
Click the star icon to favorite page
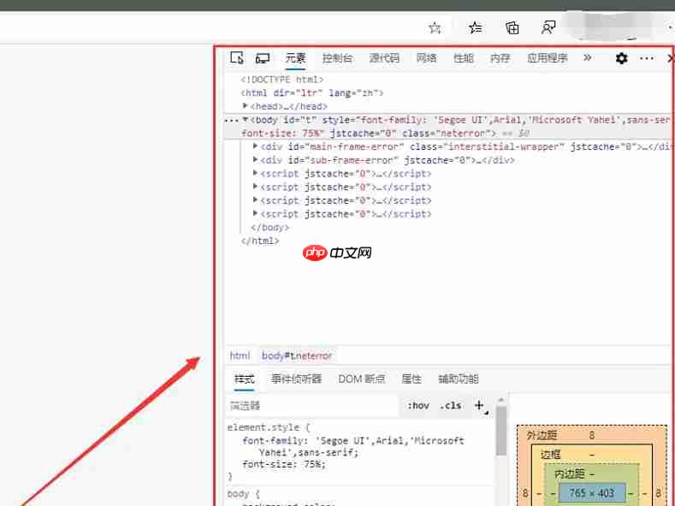point(435,27)
